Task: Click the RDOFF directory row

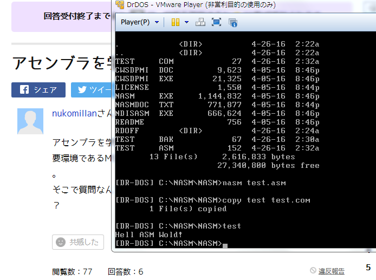Action: pyautogui.click(x=217, y=131)
